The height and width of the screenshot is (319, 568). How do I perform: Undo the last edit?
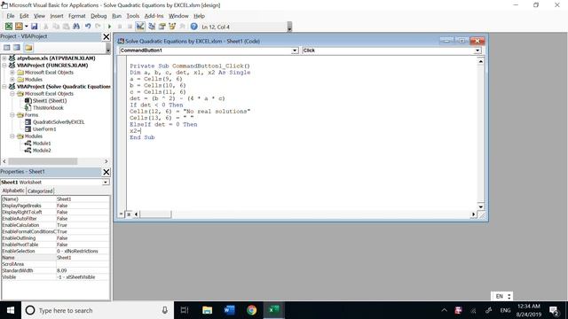(88, 27)
